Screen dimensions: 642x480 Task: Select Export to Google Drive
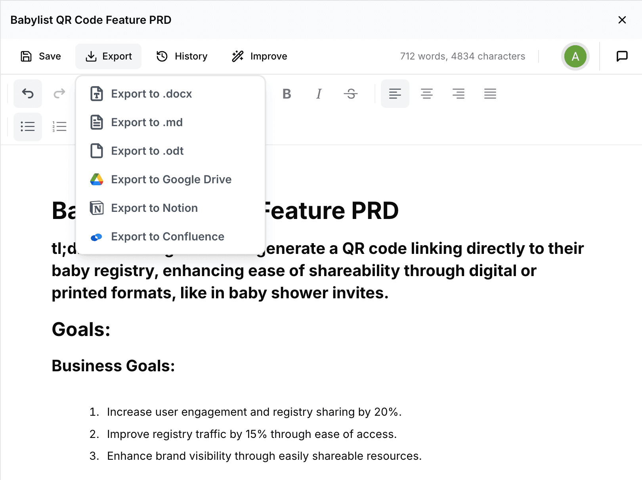pyautogui.click(x=171, y=179)
